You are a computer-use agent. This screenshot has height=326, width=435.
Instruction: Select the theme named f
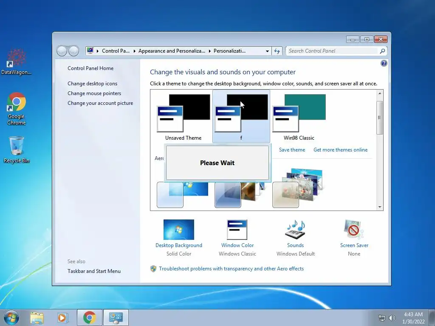point(241,116)
